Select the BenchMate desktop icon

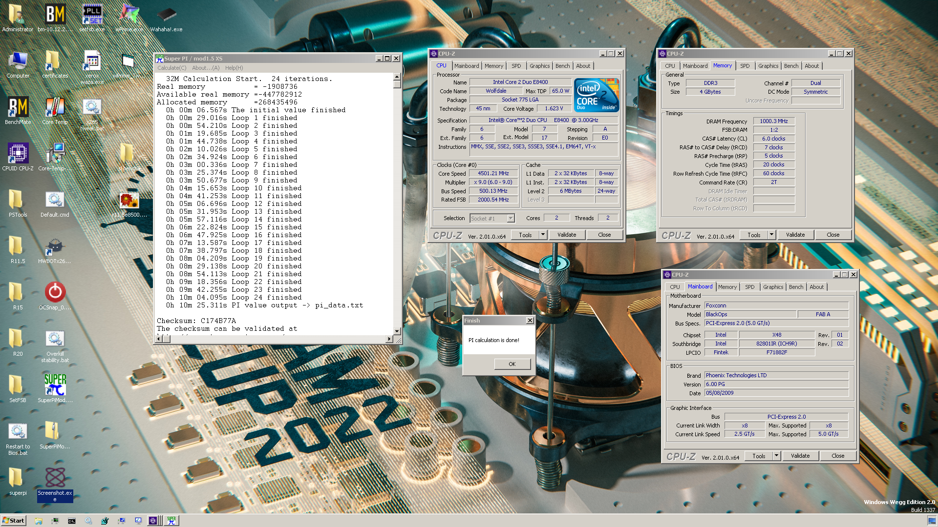click(18, 111)
